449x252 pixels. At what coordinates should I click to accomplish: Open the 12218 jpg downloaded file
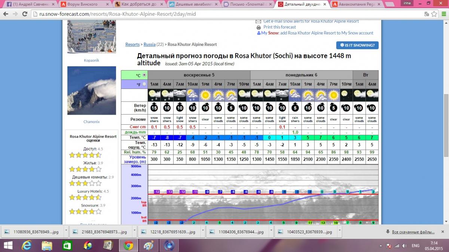coord(168,231)
